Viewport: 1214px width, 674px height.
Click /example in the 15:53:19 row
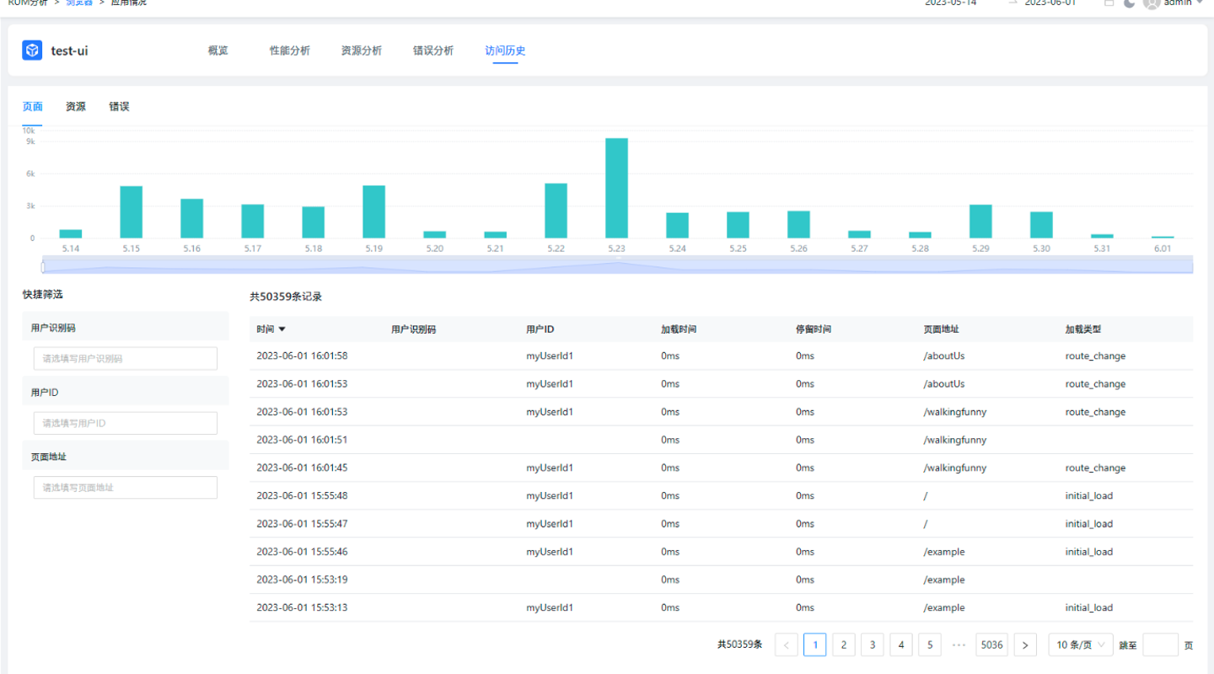944,580
